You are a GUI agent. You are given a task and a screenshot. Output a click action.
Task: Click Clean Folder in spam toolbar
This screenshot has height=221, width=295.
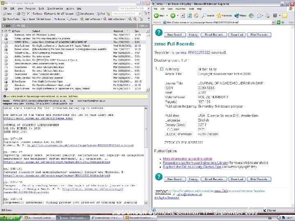[11, 19]
